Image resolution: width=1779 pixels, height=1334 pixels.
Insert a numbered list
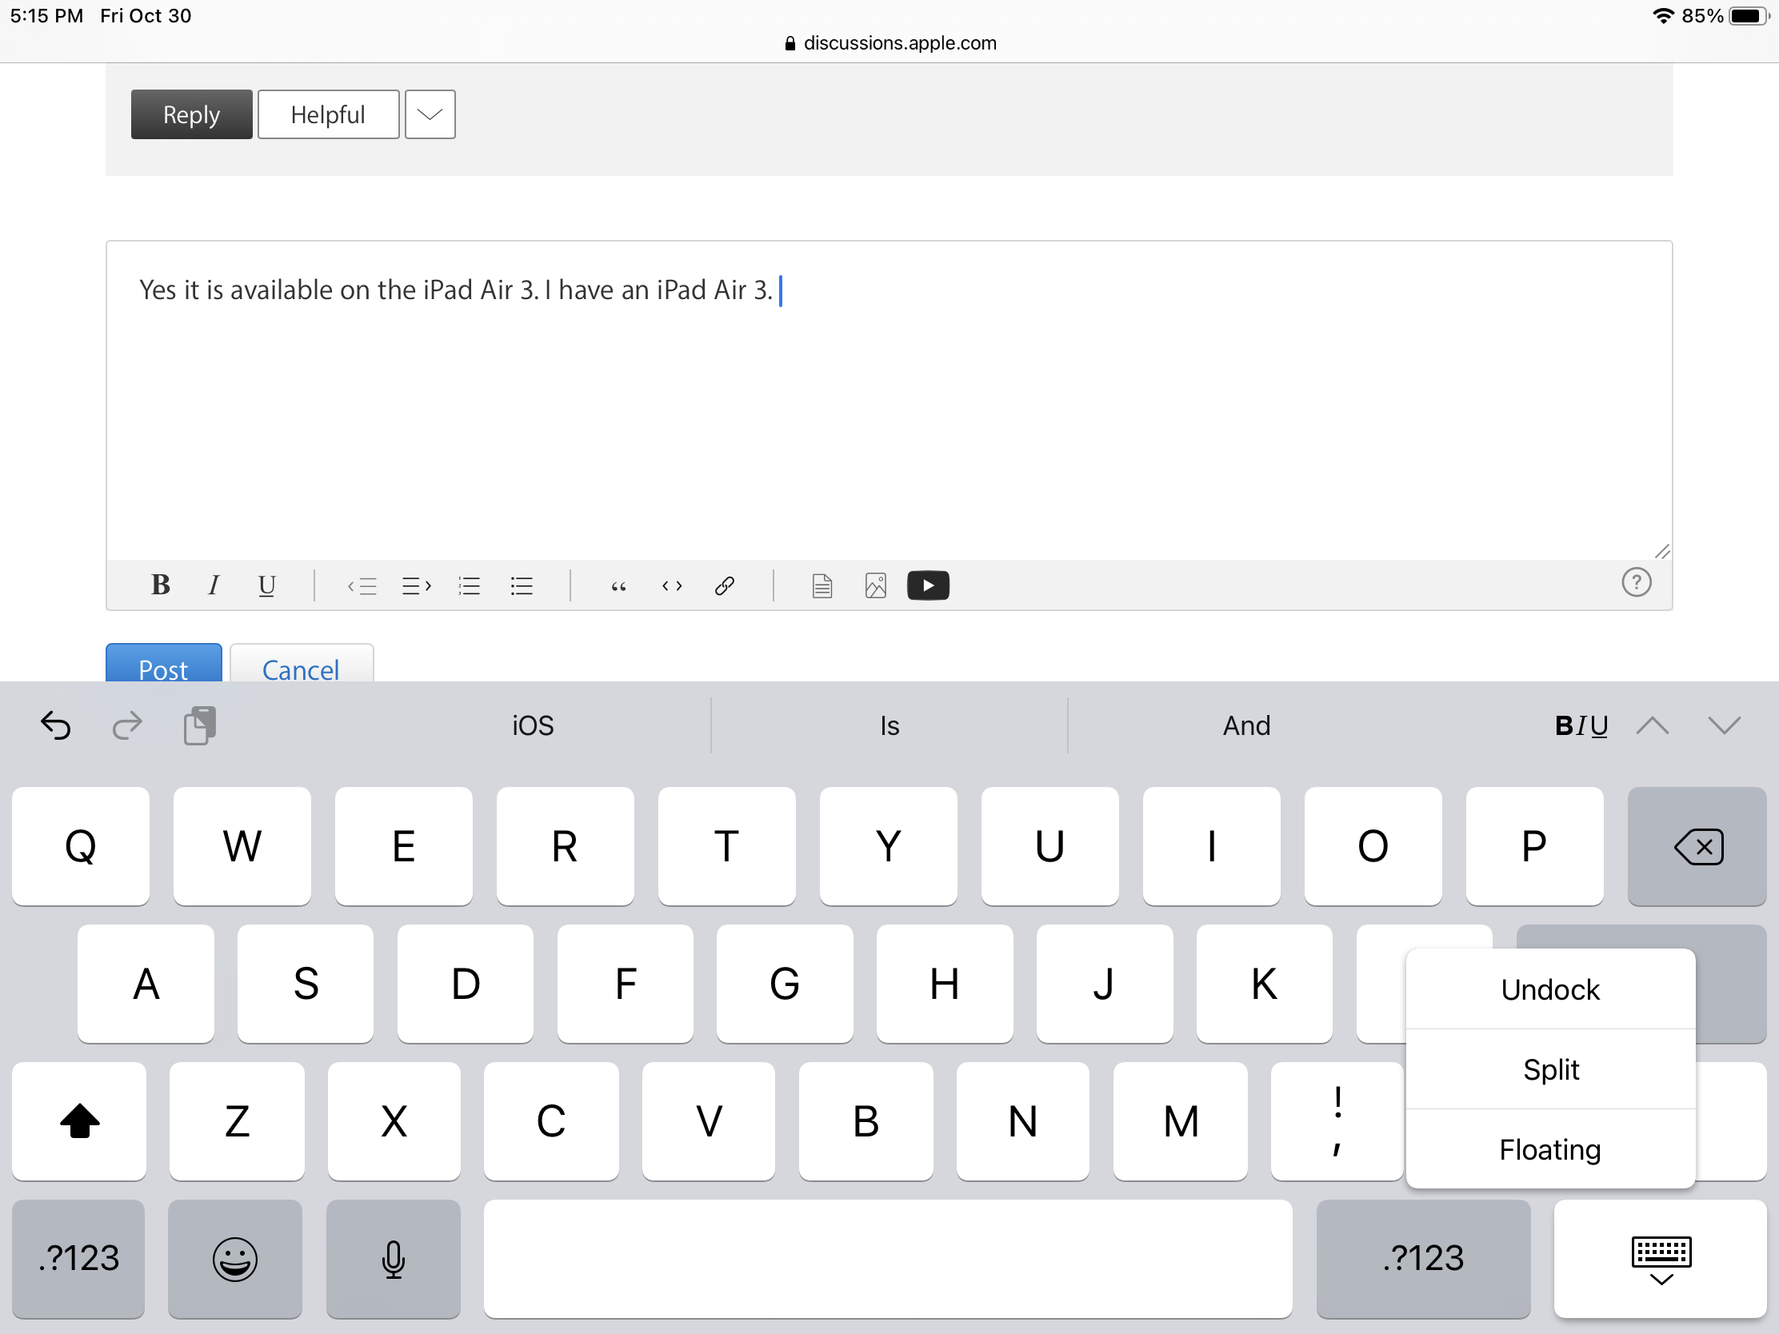(x=469, y=586)
